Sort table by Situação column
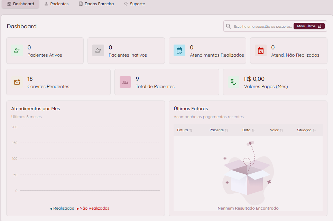Viewport: 333px width, 221px height. point(306,130)
